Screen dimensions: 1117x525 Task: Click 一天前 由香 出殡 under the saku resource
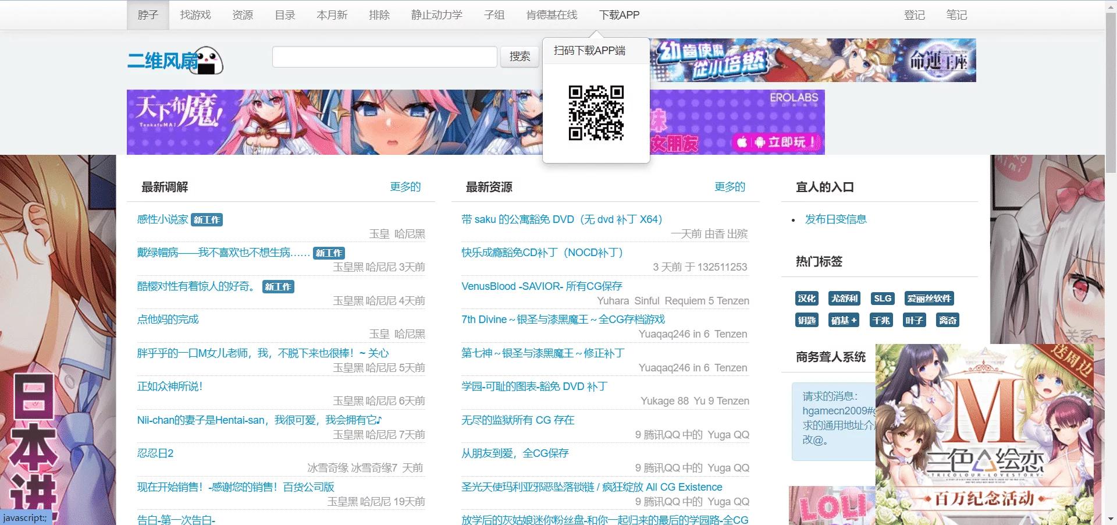pos(709,234)
